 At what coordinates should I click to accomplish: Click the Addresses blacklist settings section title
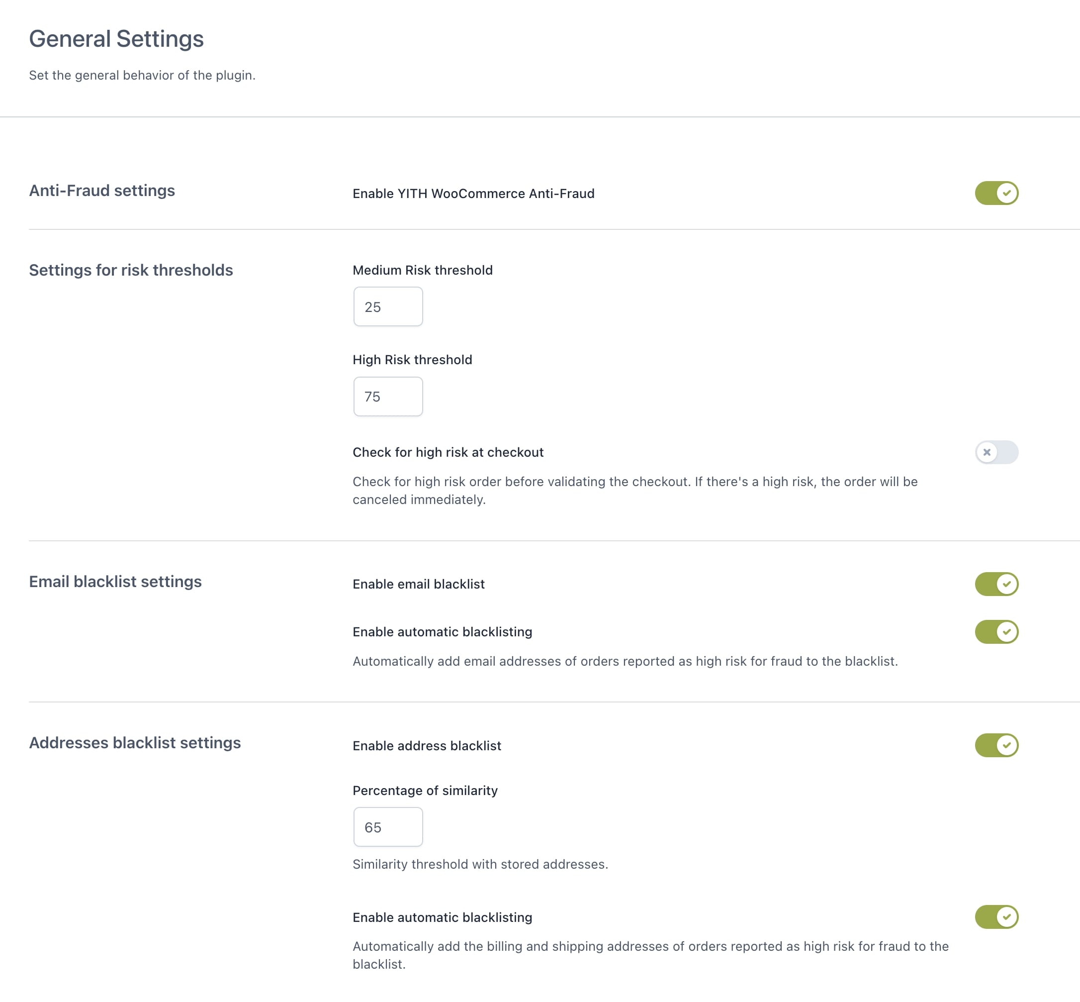coord(134,743)
